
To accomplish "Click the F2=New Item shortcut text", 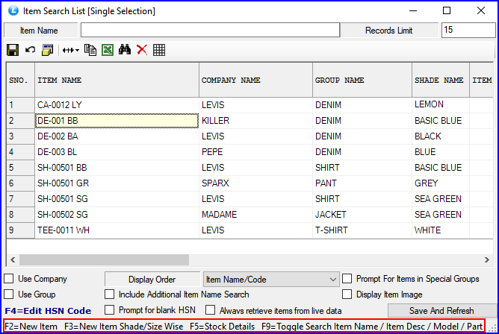I will click(x=31, y=327).
